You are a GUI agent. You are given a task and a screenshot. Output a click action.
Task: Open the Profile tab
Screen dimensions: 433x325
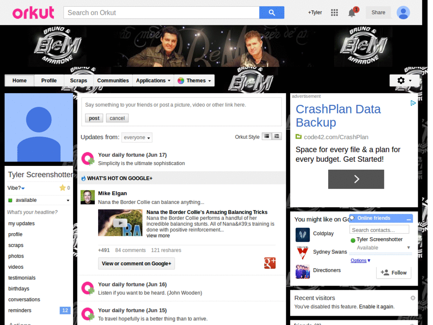[x=49, y=81]
